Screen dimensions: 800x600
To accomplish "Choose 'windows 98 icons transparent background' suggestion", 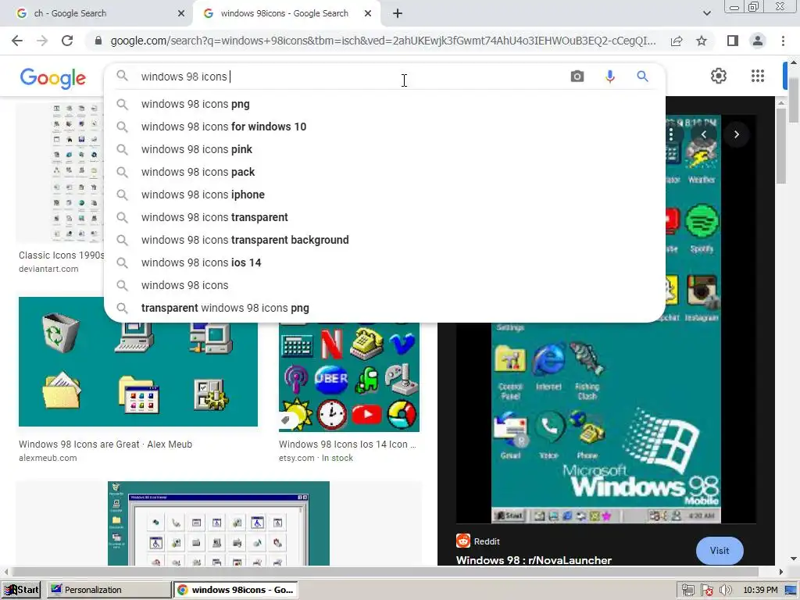I will (x=384, y=240).
